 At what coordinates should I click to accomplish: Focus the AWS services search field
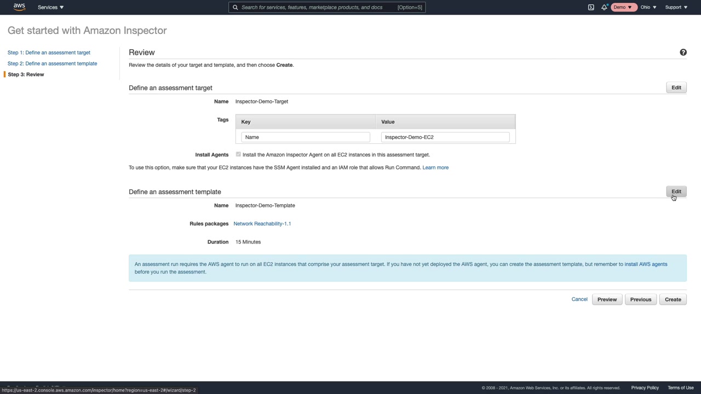coord(327,7)
